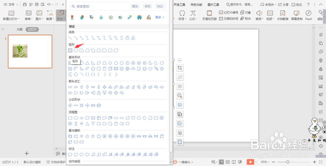Select the flowchart decision diamond

(x=82, y=118)
